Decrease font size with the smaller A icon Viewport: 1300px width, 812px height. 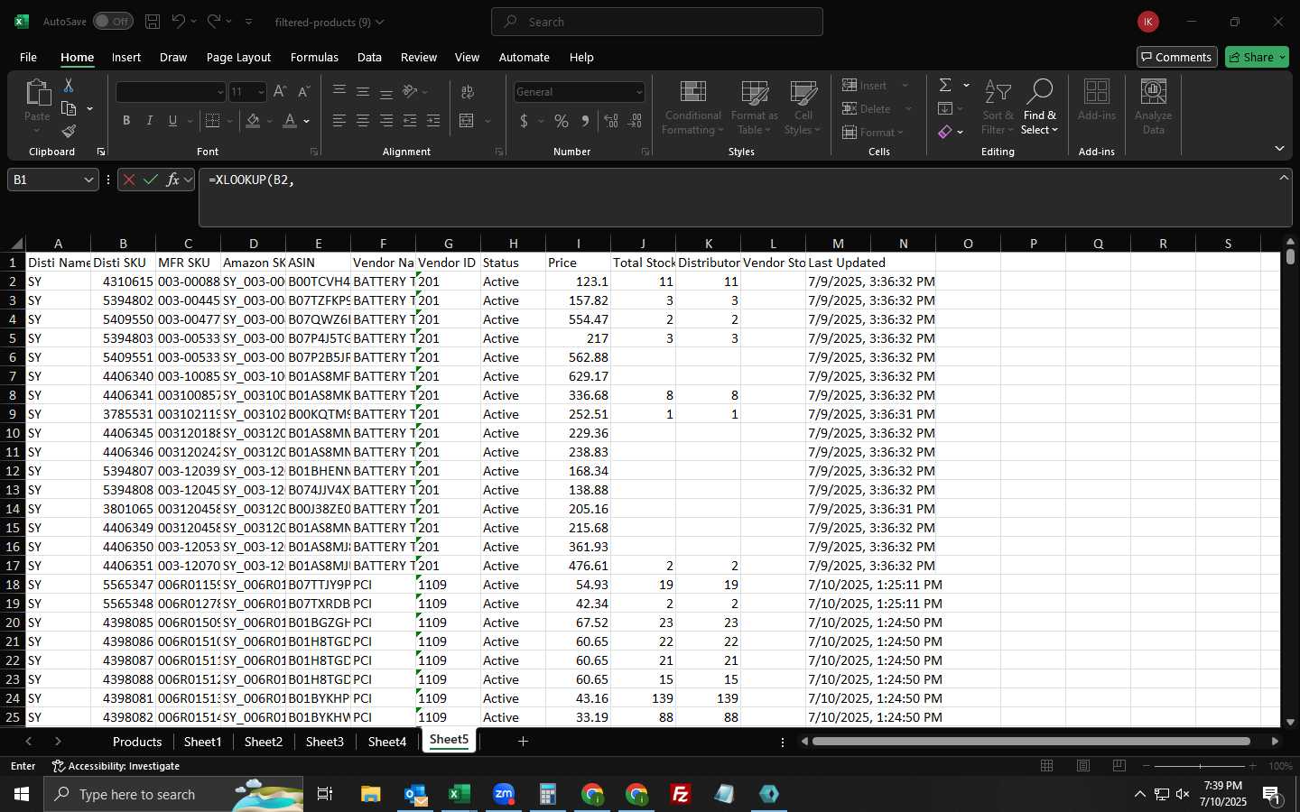(303, 92)
